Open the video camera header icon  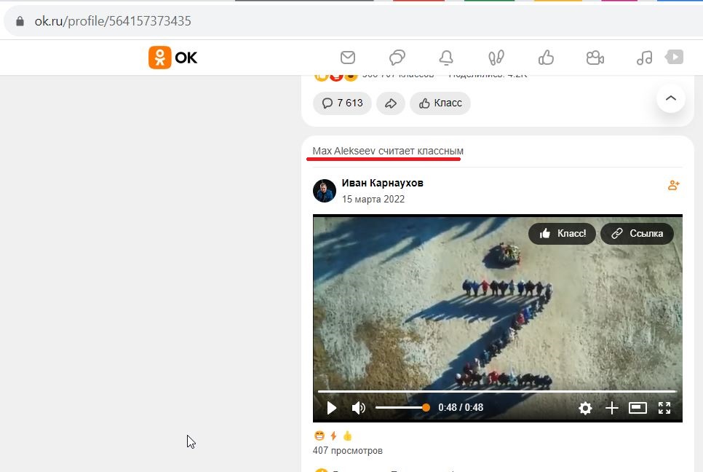coord(595,58)
